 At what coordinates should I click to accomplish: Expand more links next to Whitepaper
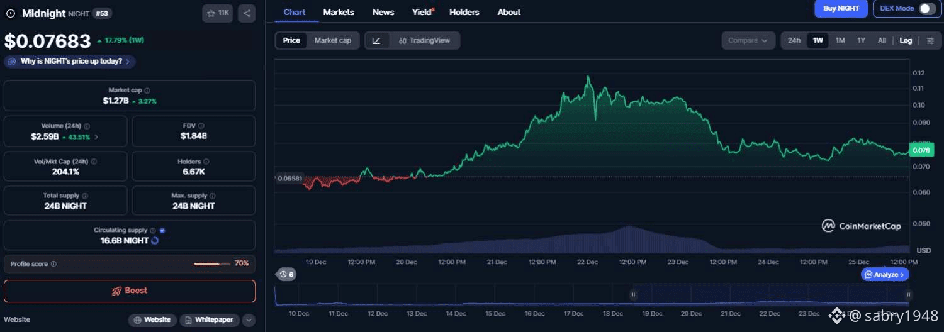pos(249,320)
